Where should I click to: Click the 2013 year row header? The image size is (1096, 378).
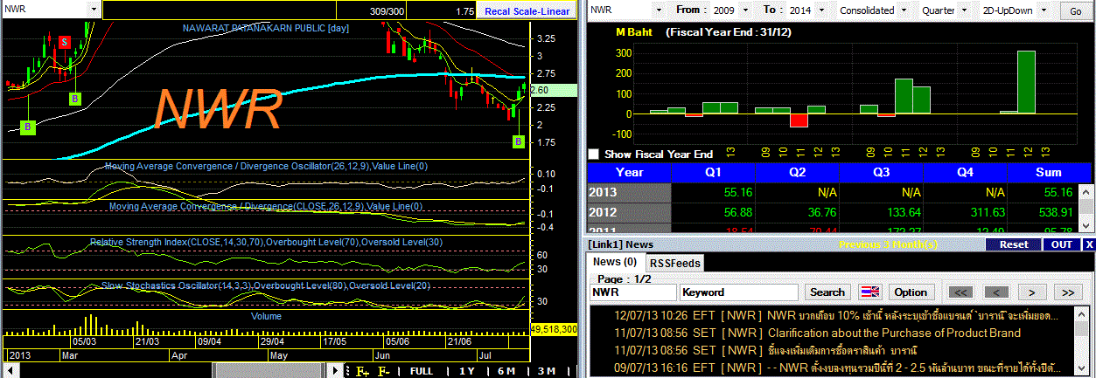click(629, 191)
